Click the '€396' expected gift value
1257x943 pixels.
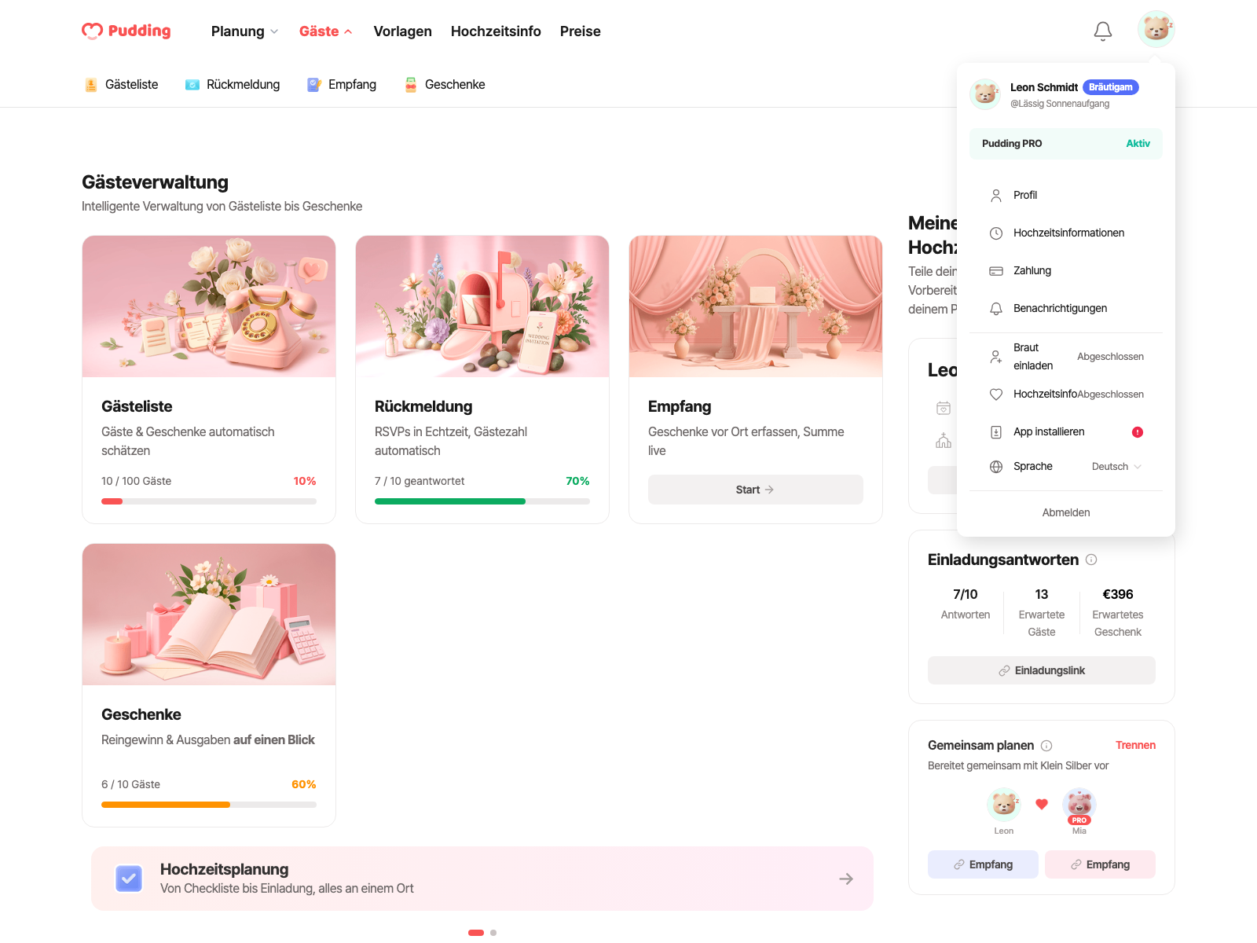point(1118,595)
